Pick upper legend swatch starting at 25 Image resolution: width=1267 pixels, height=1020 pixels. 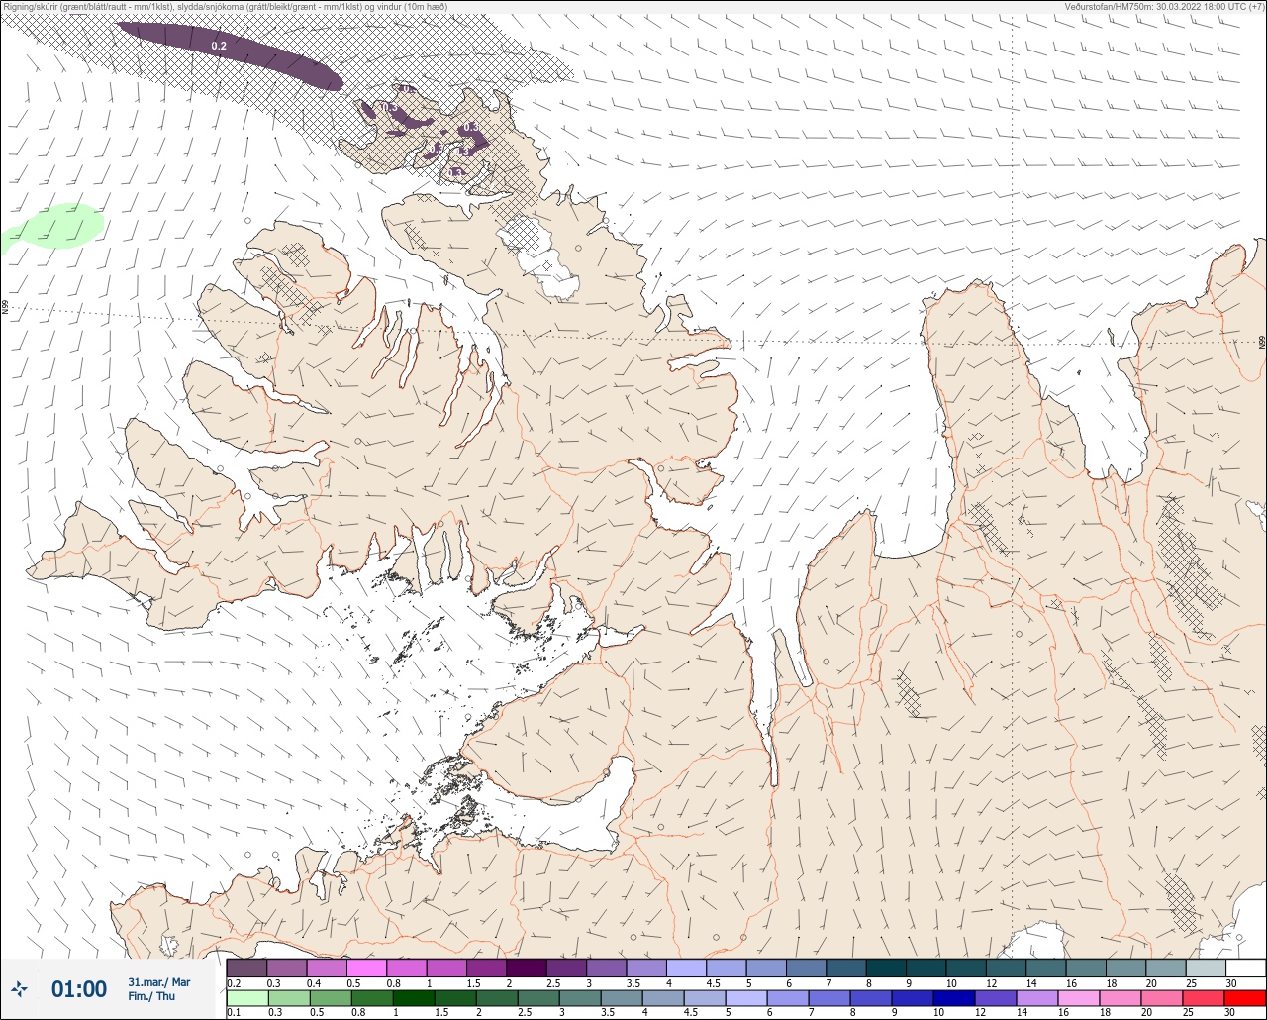point(1206,968)
